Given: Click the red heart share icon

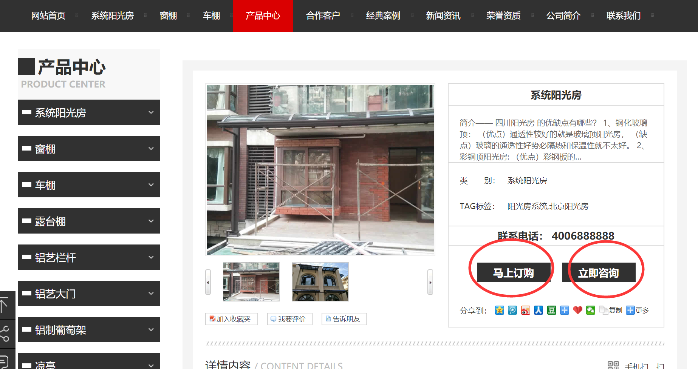Looking at the screenshot, I should coord(577,310).
